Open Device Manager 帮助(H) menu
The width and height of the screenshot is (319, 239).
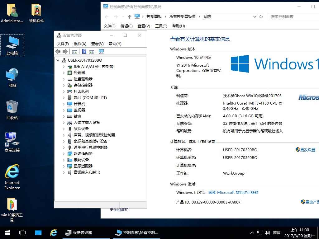point(115,44)
